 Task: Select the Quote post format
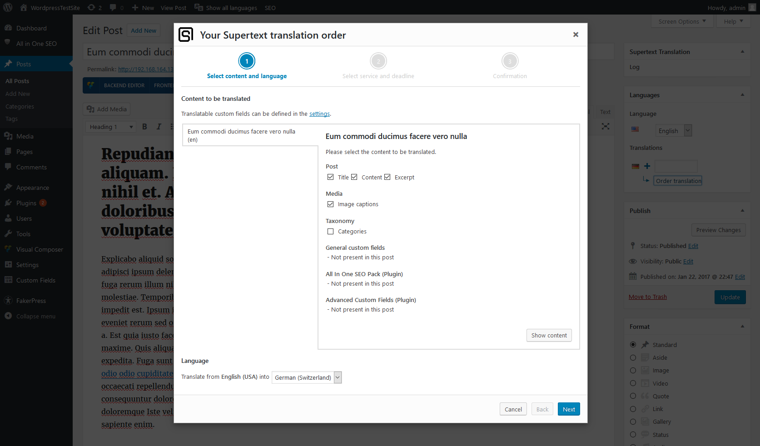pyautogui.click(x=633, y=396)
